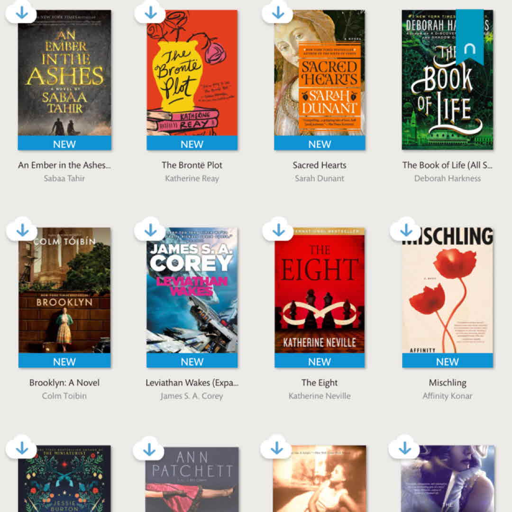Click author name Affinity Konar
Screen dimensions: 512x512
pos(448,396)
